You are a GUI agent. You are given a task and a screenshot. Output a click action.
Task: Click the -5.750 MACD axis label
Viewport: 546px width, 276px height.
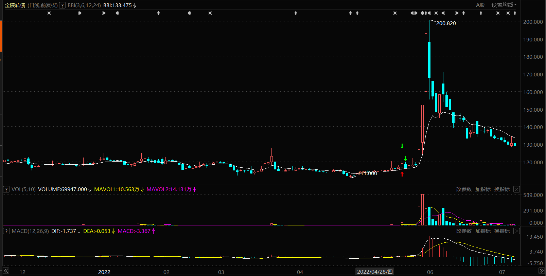point(535,263)
